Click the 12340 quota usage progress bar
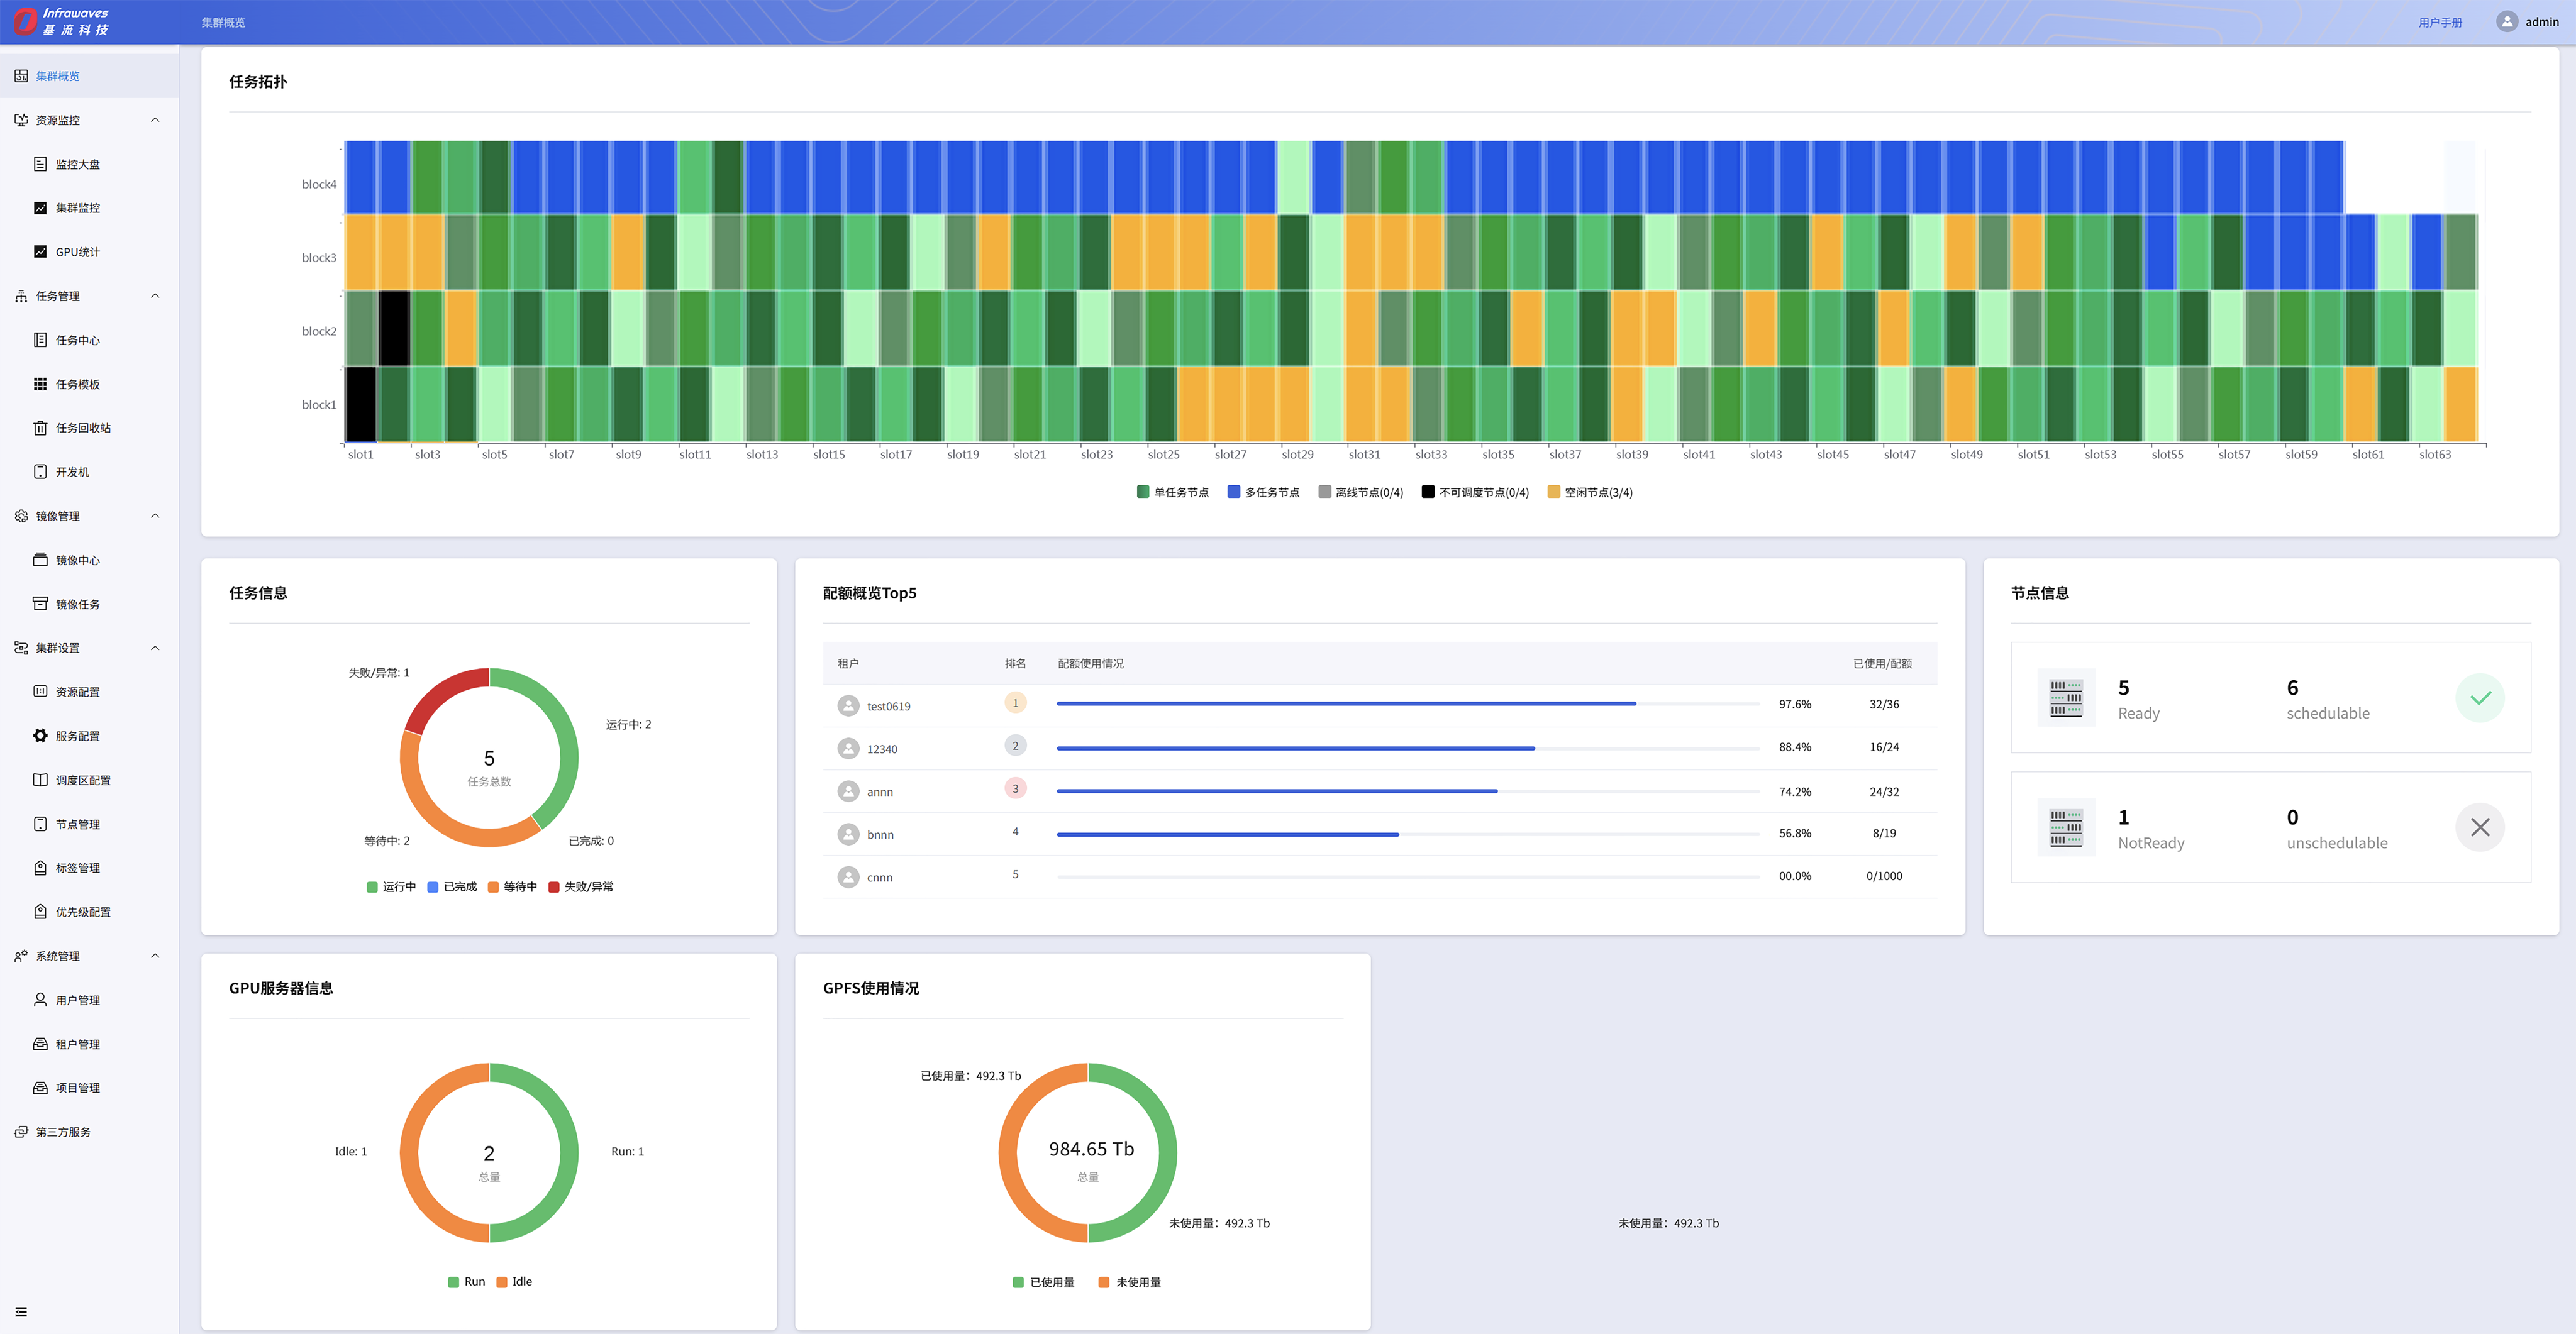The image size is (2576, 1334). [x=1407, y=749]
